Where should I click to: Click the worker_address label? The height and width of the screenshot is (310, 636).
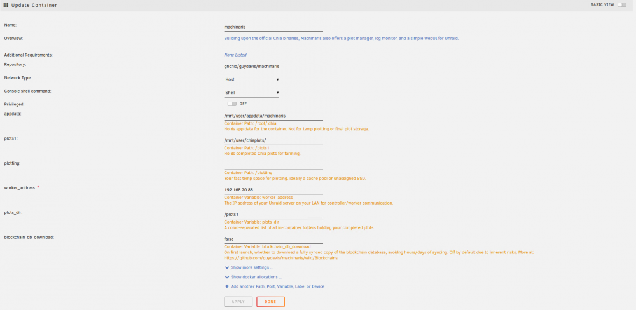point(20,187)
